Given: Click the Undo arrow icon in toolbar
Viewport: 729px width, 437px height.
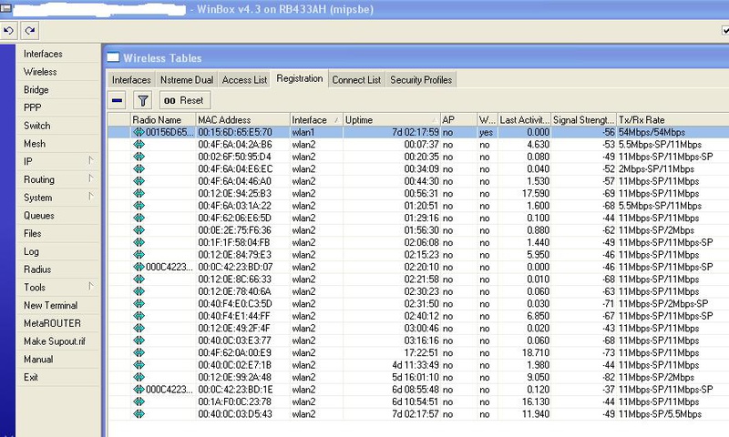Looking at the screenshot, I should pos(8,31).
